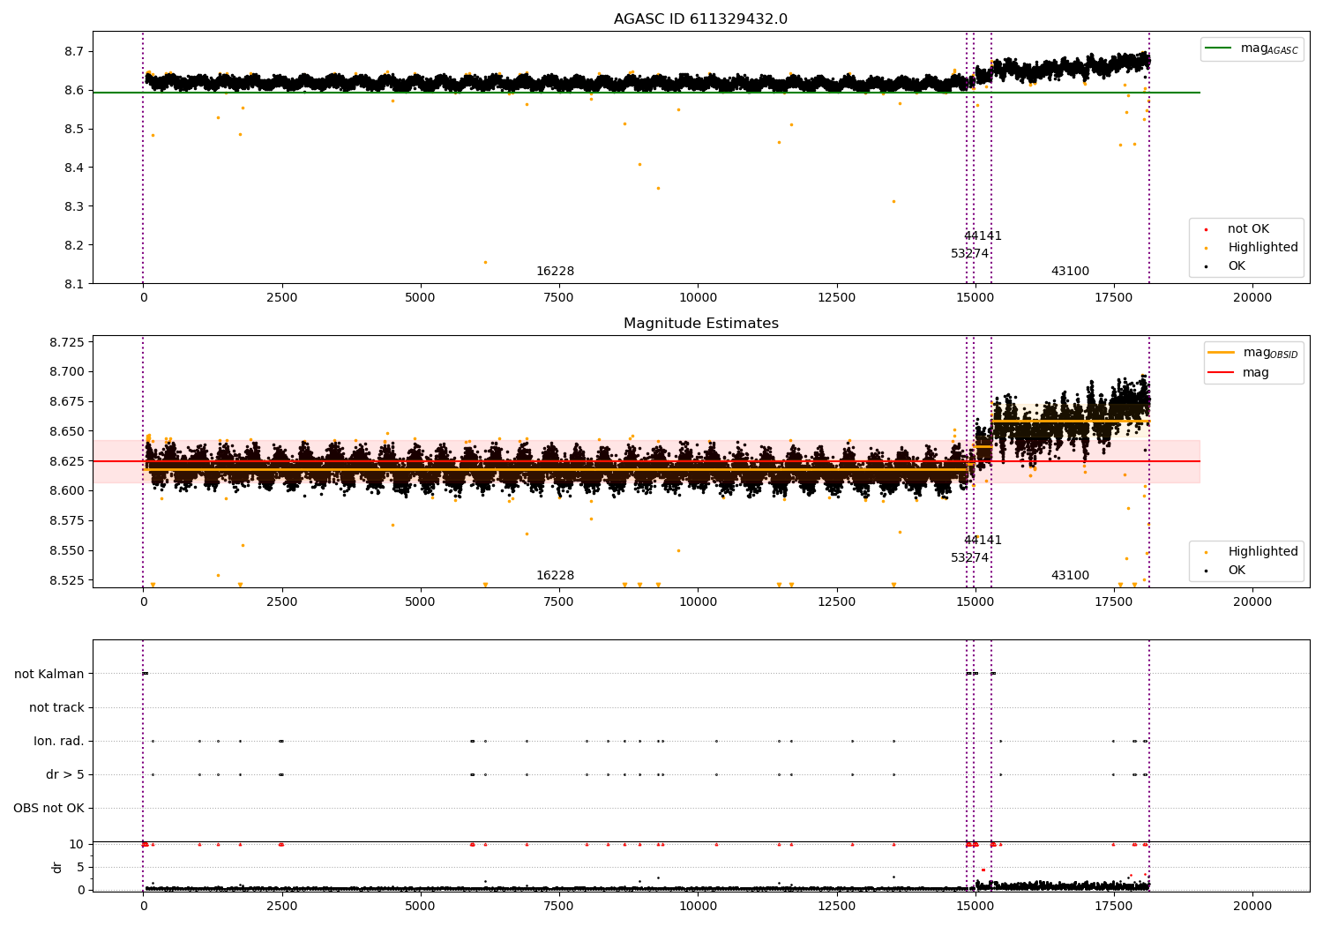This screenshot has height=926, width=1323.
Task: Select the 5 tick on the dr axis
Action: (x=81, y=867)
